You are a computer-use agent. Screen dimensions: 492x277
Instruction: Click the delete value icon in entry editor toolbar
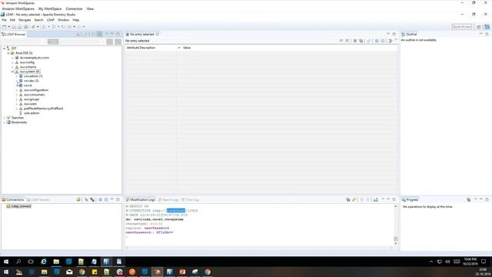coord(355,41)
